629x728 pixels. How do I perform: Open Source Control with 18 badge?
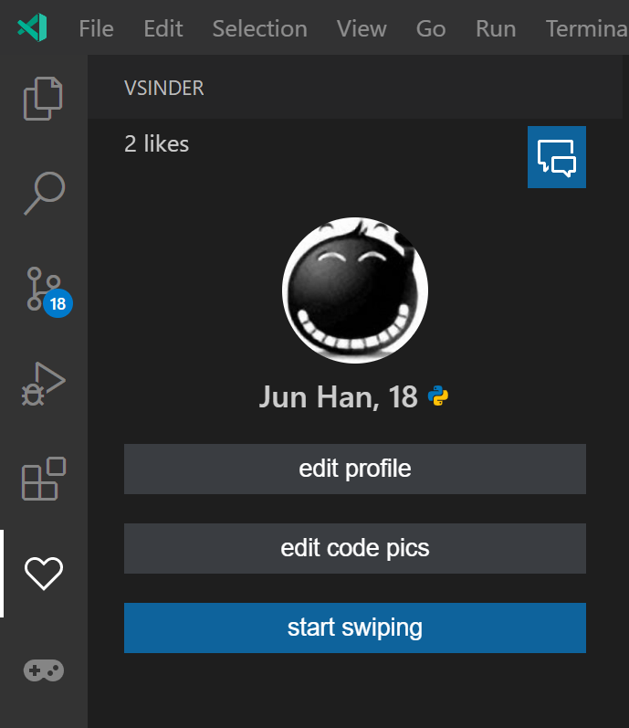(x=47, y=290)
